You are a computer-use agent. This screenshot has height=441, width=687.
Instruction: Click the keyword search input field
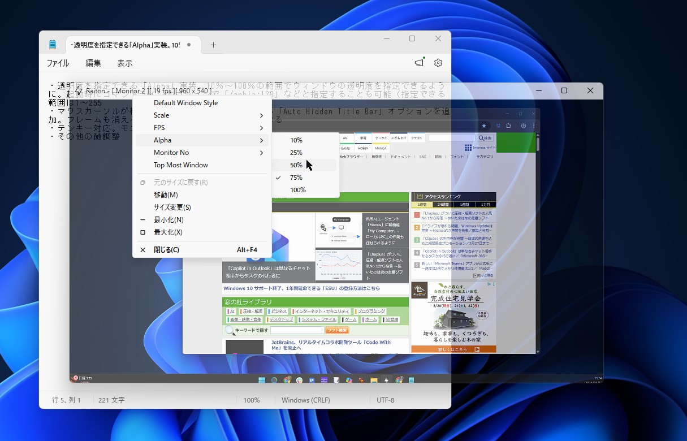click(x=297, y=330)
